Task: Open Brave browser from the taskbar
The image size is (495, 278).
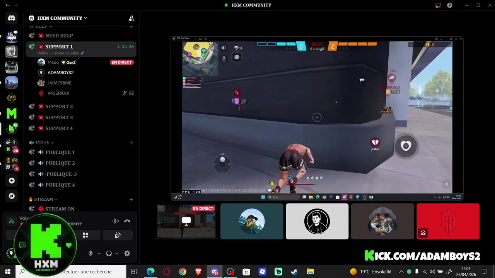Action: tap(198, 272)
